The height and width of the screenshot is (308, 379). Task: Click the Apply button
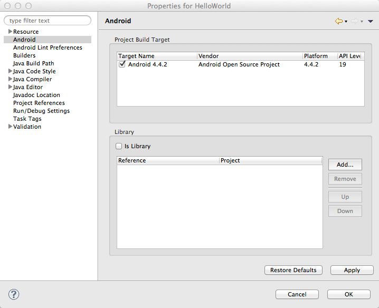click(x=352, y=270)
